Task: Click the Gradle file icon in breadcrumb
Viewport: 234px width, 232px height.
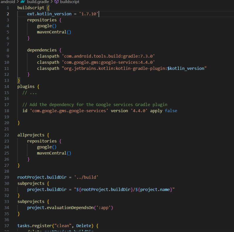Action: (x=23, y=2)
